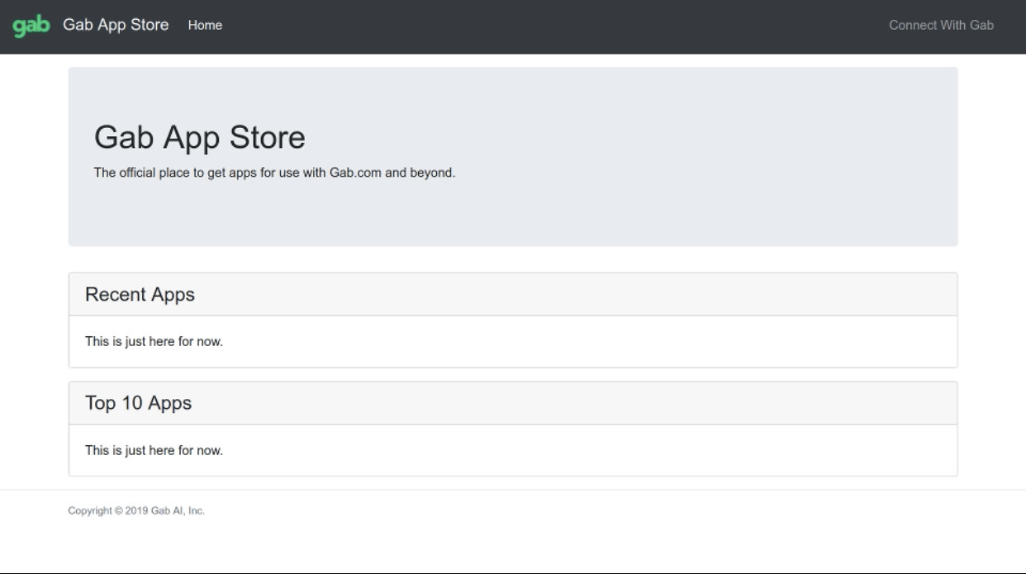1026x574 pixels.
Task: Click the copyright © symbol in footer
Action: pyautogui.click(x=119, y=510)
